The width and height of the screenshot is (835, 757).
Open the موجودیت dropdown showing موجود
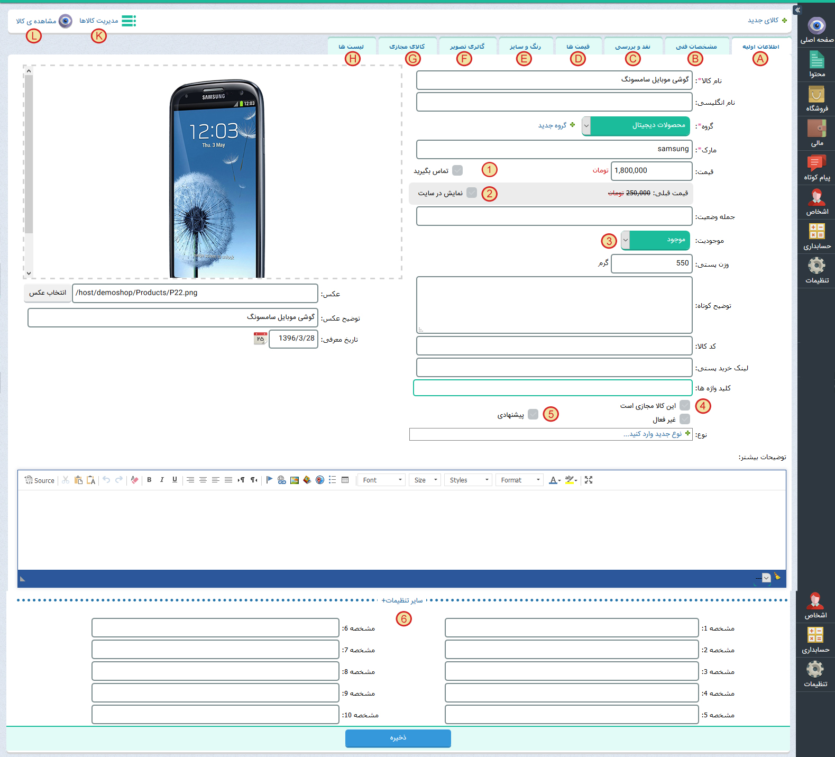[656, 240]
